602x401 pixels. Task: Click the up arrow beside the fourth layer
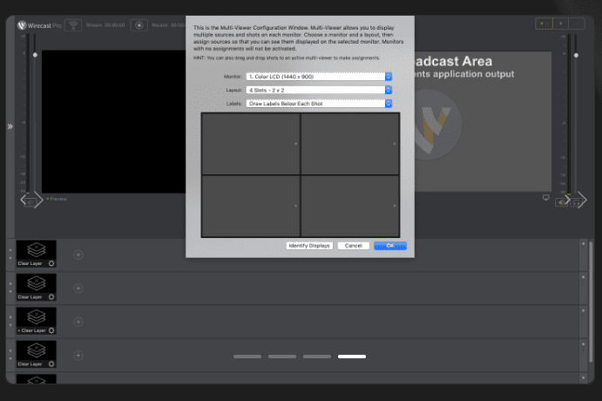pos(10,350)
